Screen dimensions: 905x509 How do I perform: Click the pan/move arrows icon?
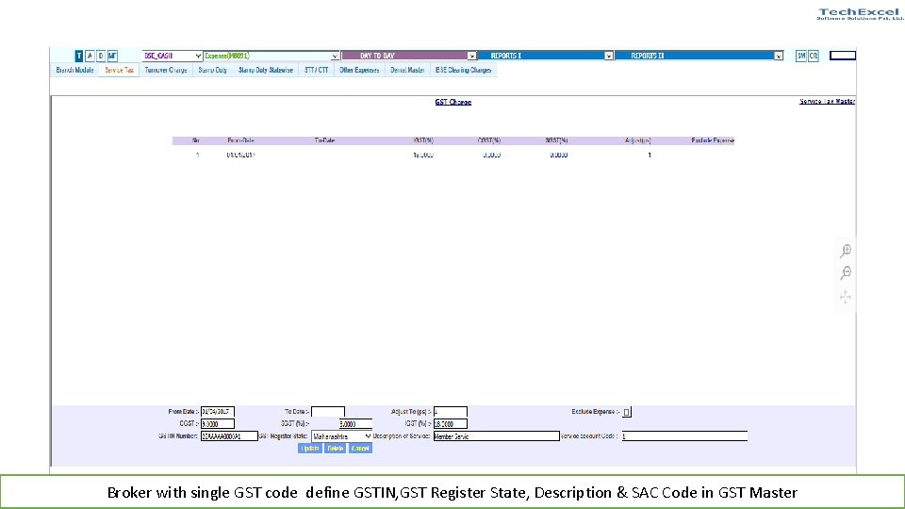[x=846, y=297]
